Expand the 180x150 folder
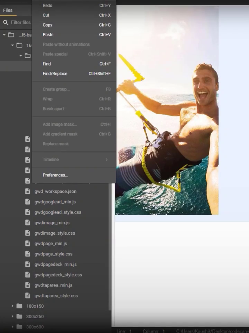The width and height of the screenshot is (249, 333). [x=12, y=306]
